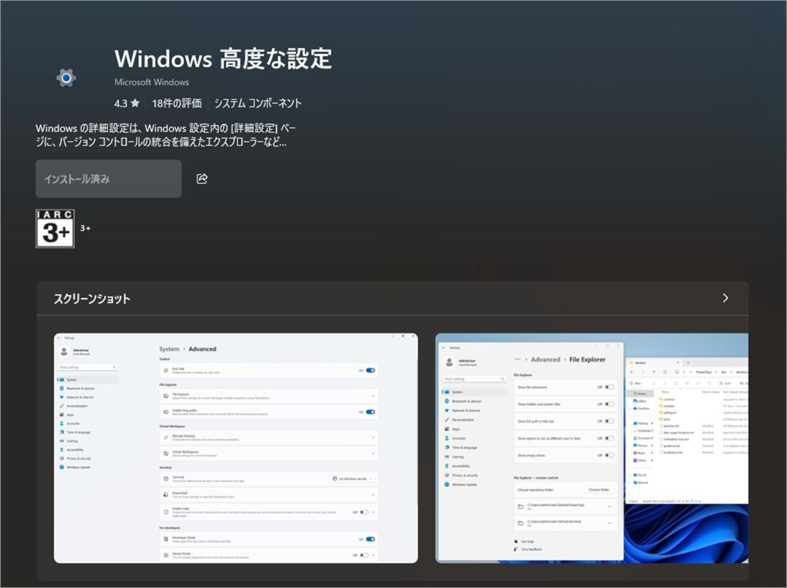This screenshot has height=588, width=787.
Task: Expand the スクリーンショット section with its arrow
Action: pyautogui.click(x=725, y=298)
